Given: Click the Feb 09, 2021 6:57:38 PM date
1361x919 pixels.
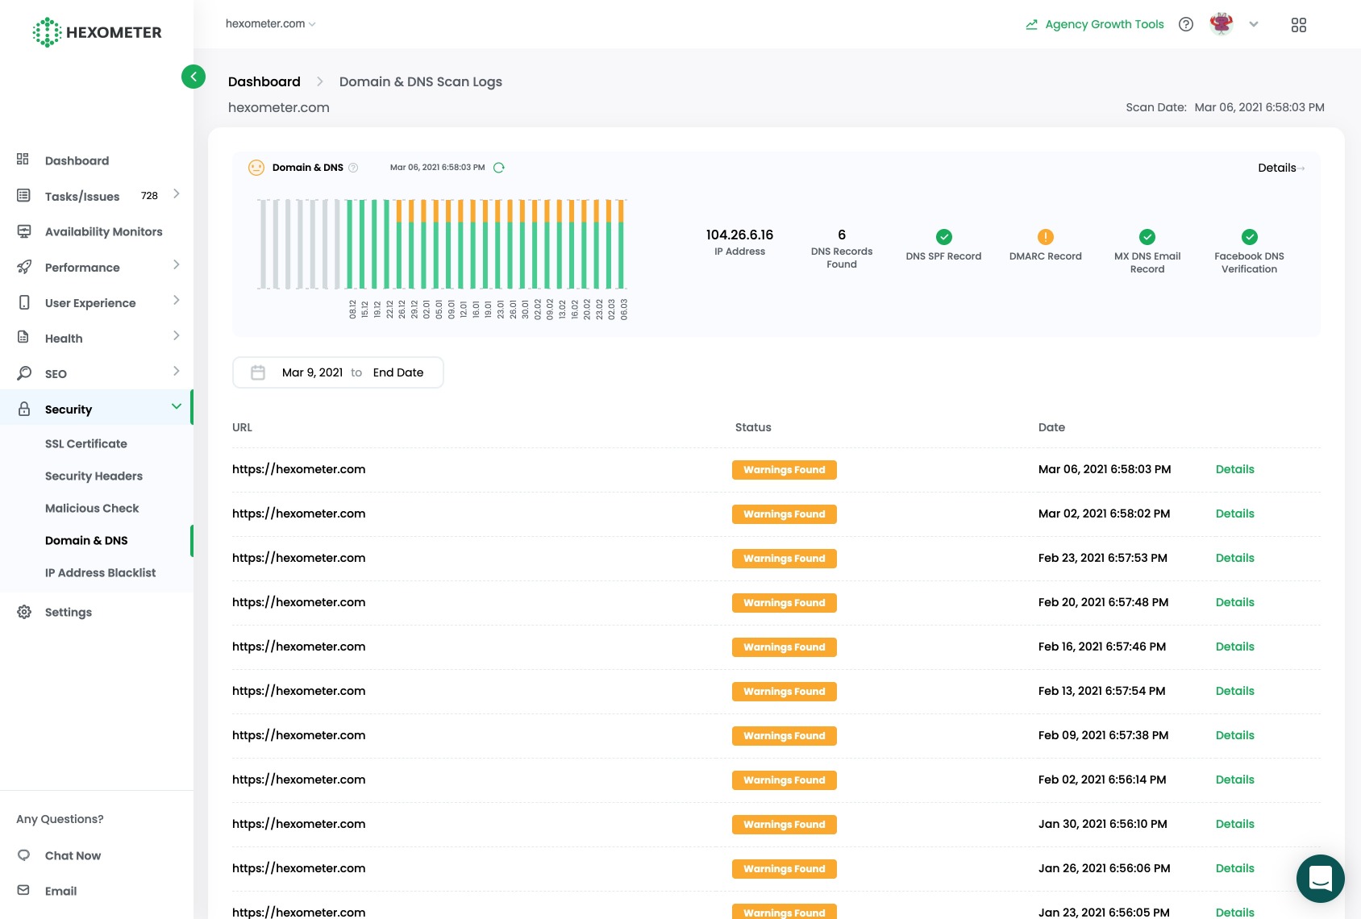Looking at the screenshot, I should point(1103,735).
